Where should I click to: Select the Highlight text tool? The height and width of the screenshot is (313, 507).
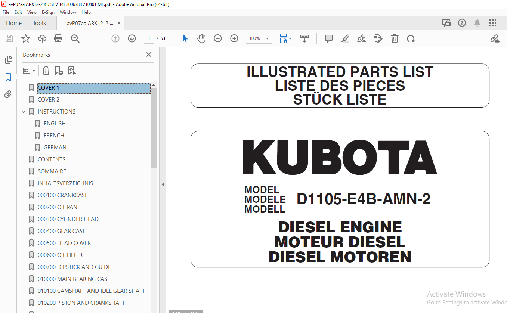(345, 38)
